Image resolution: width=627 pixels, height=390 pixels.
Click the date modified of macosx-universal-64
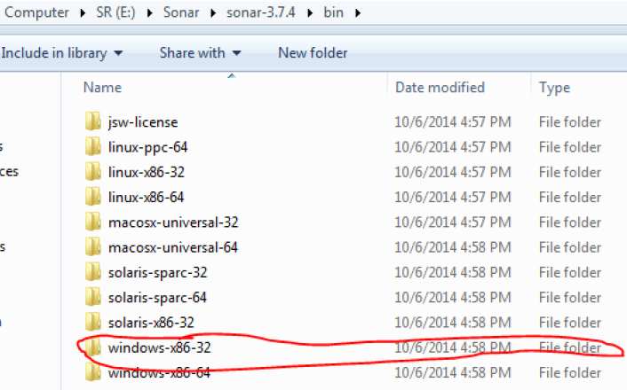point(453,247)
